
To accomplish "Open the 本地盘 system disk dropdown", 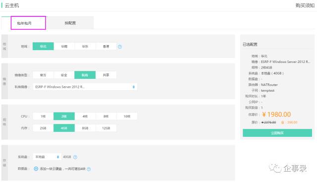I will tap(47, 157).
